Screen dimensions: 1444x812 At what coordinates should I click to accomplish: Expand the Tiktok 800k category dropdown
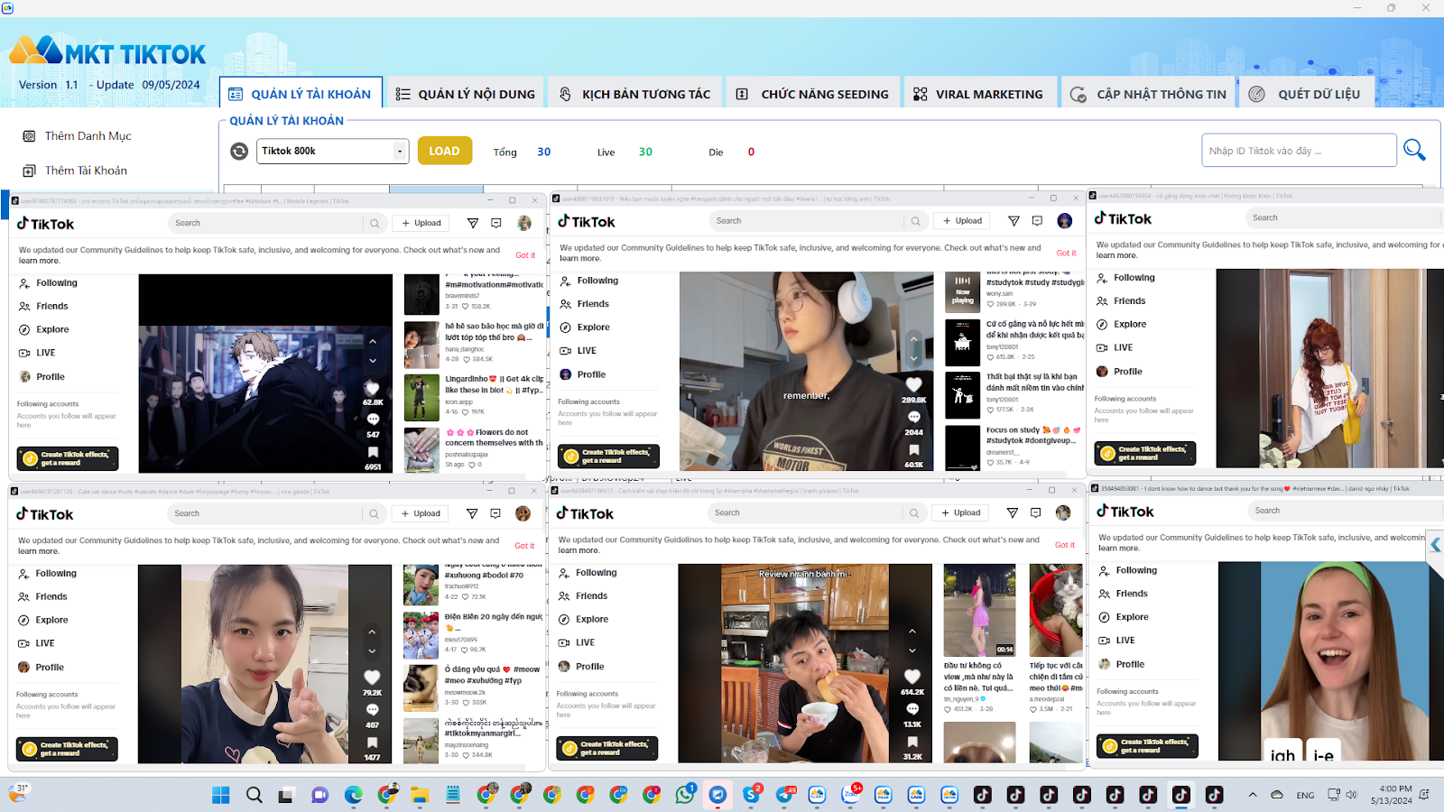(400, 152)
